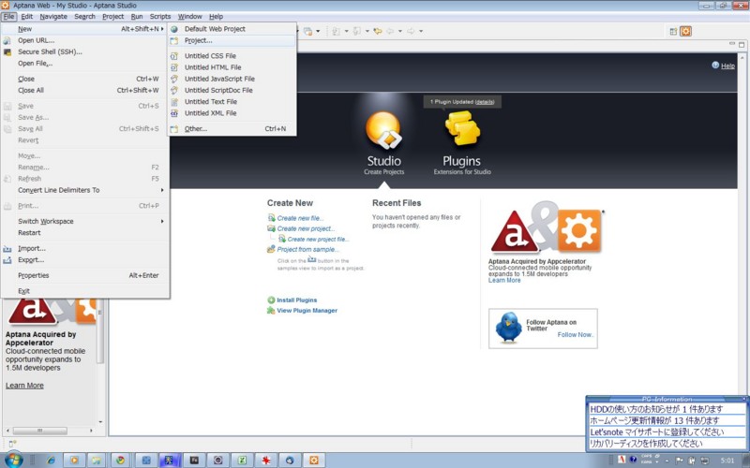The image size is (750, 468).
Task: Open Properties from the File menu
Action: [x=85, y=275]
